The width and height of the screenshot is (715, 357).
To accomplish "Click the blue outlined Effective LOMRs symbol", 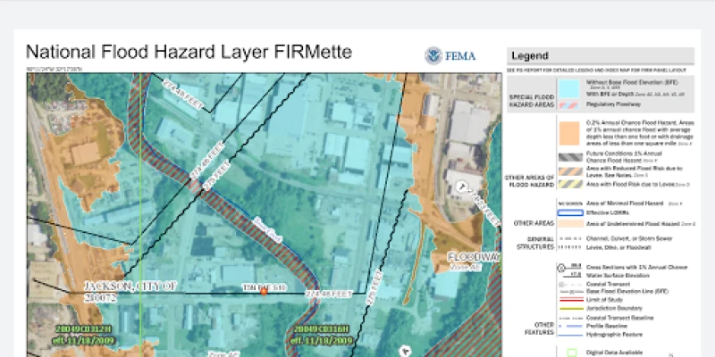I will point(570,212).
